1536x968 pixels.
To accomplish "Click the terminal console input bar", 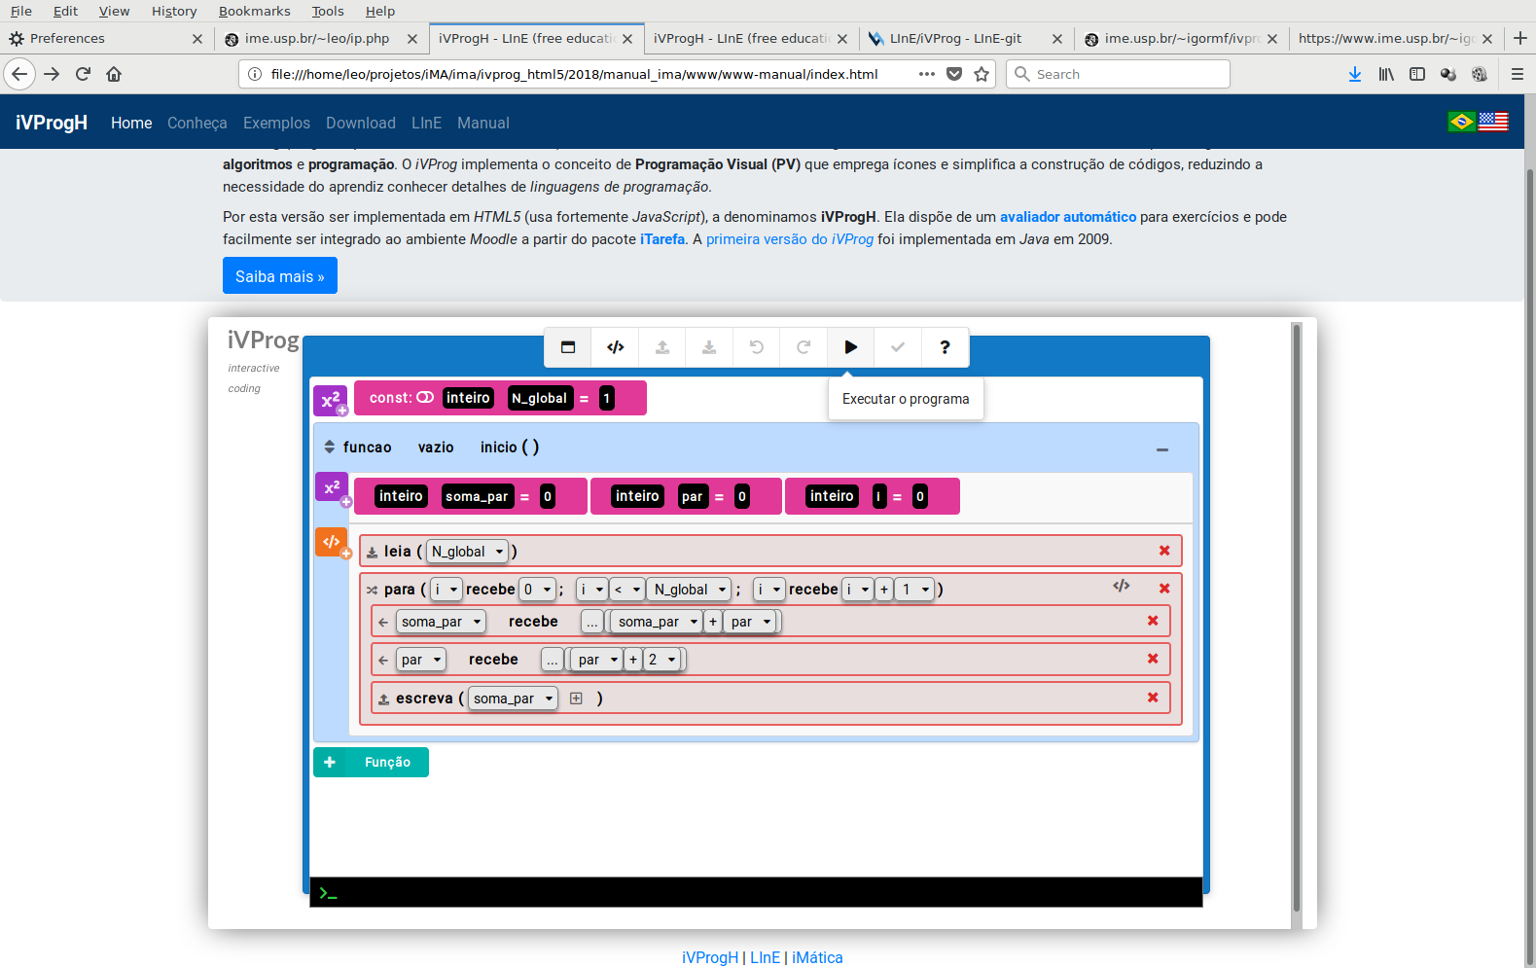I will click(756, 893).
